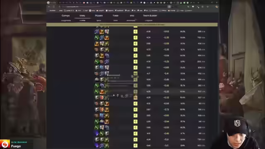
Task: Click the red swirl logo beside Fuego
Action: pyautogui.click(x=5, y=144)
